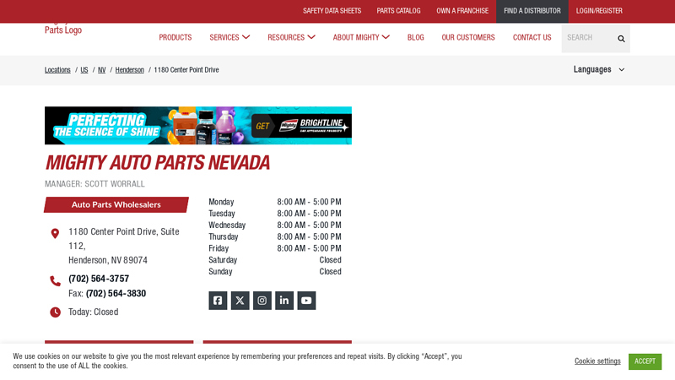Open Safety Data Sheets link
Image resolution: width=675 pixels, height=380 pixels.
click(x=332, y=11)
